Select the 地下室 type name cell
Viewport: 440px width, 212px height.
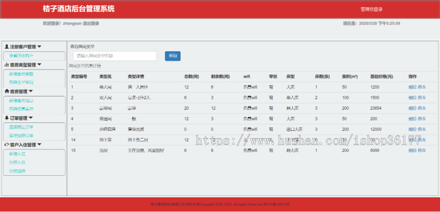pos(106,140)
